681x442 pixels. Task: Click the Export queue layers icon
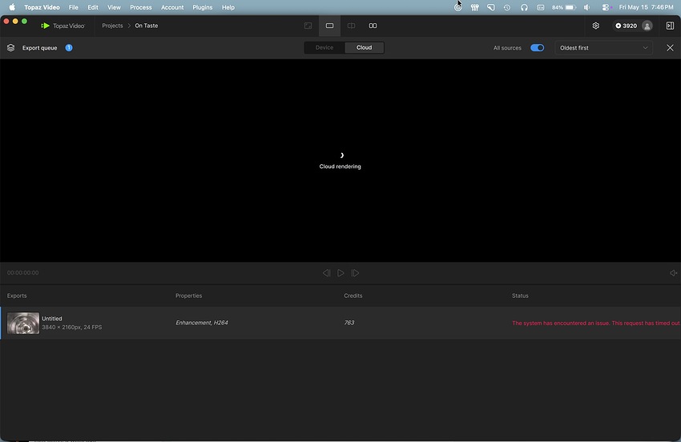click(x=11, y=48)
